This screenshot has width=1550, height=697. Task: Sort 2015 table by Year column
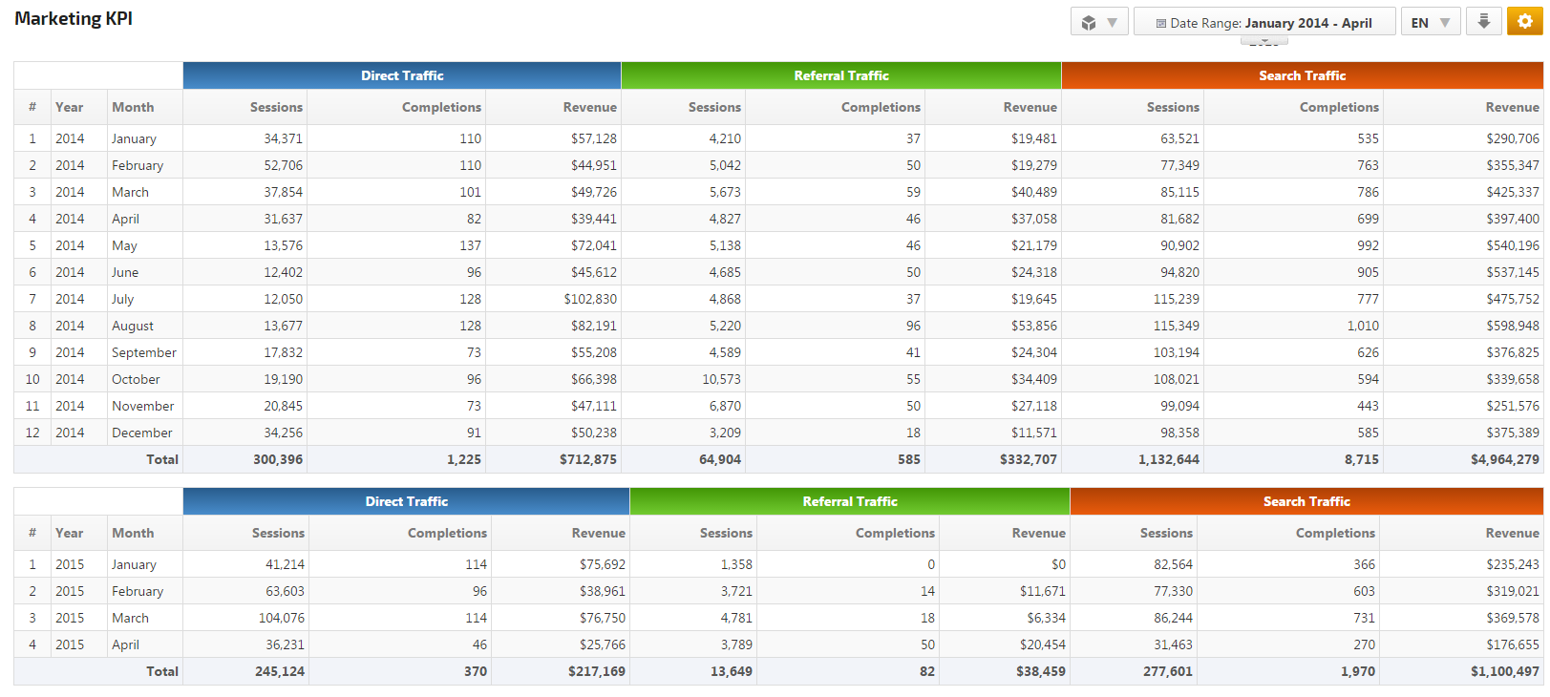[69, 533]
